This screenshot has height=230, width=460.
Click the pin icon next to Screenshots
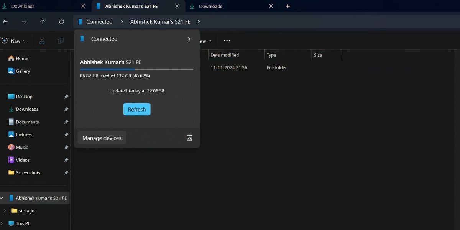[x=66, y=172]
